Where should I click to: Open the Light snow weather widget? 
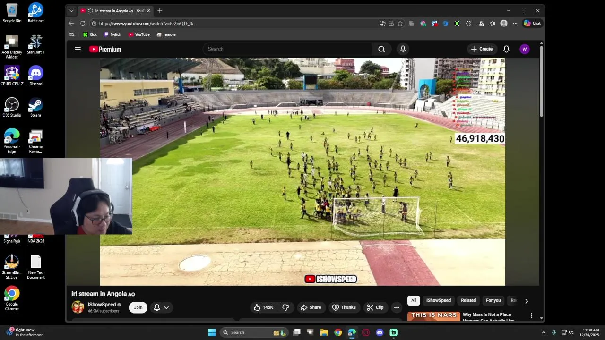point(25,332)
